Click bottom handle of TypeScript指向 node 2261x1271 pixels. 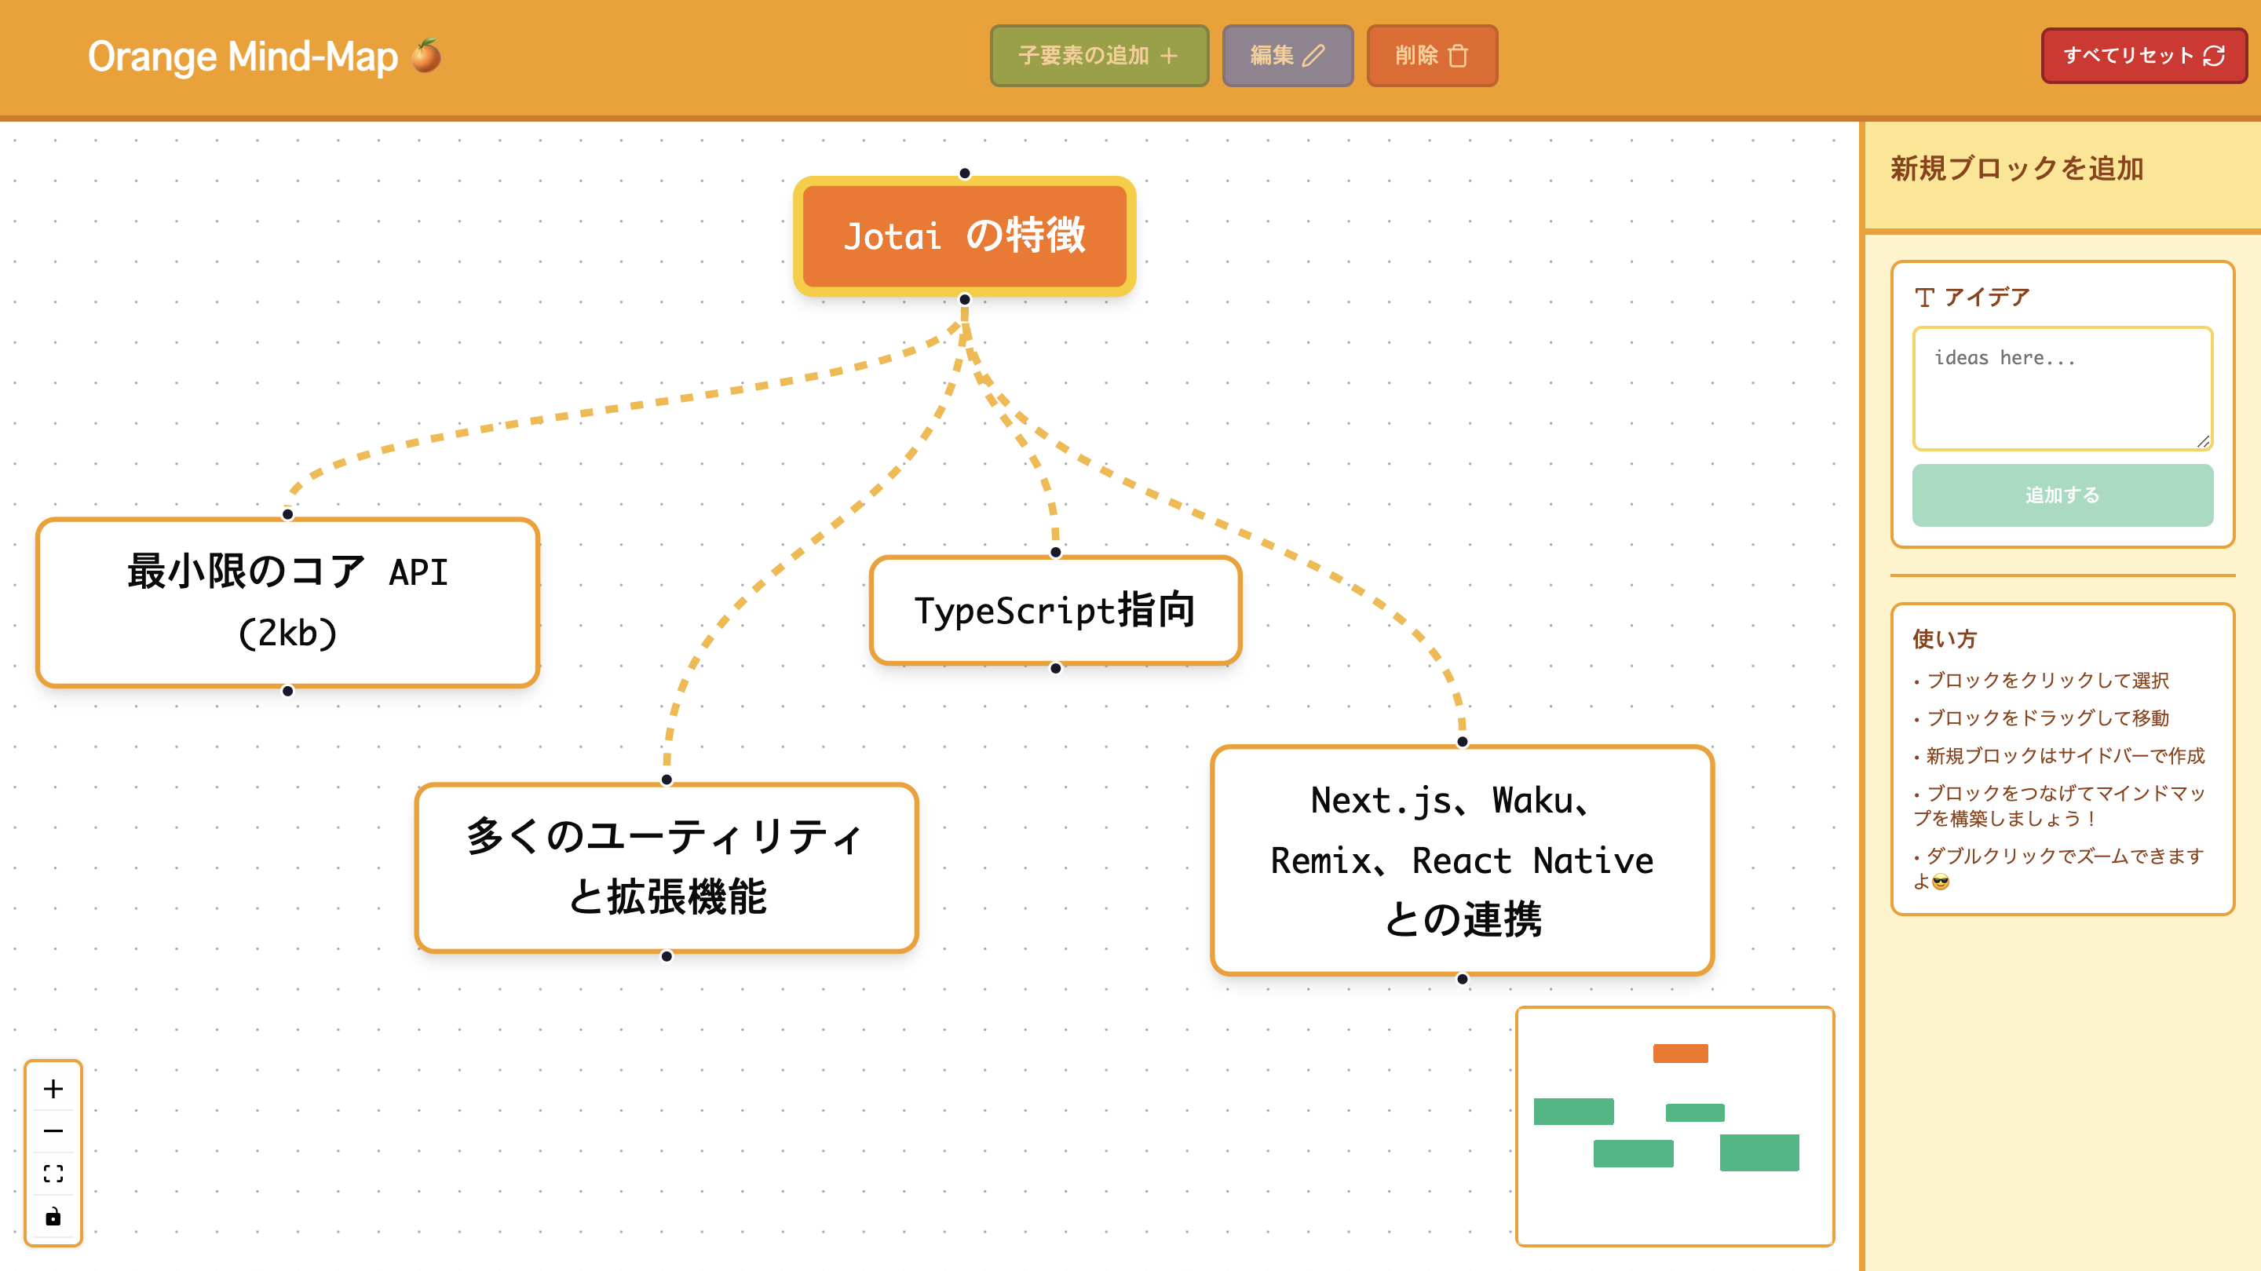pos(1055,668)
